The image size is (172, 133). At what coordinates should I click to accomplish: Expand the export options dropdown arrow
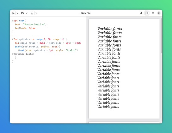[36, 13]
